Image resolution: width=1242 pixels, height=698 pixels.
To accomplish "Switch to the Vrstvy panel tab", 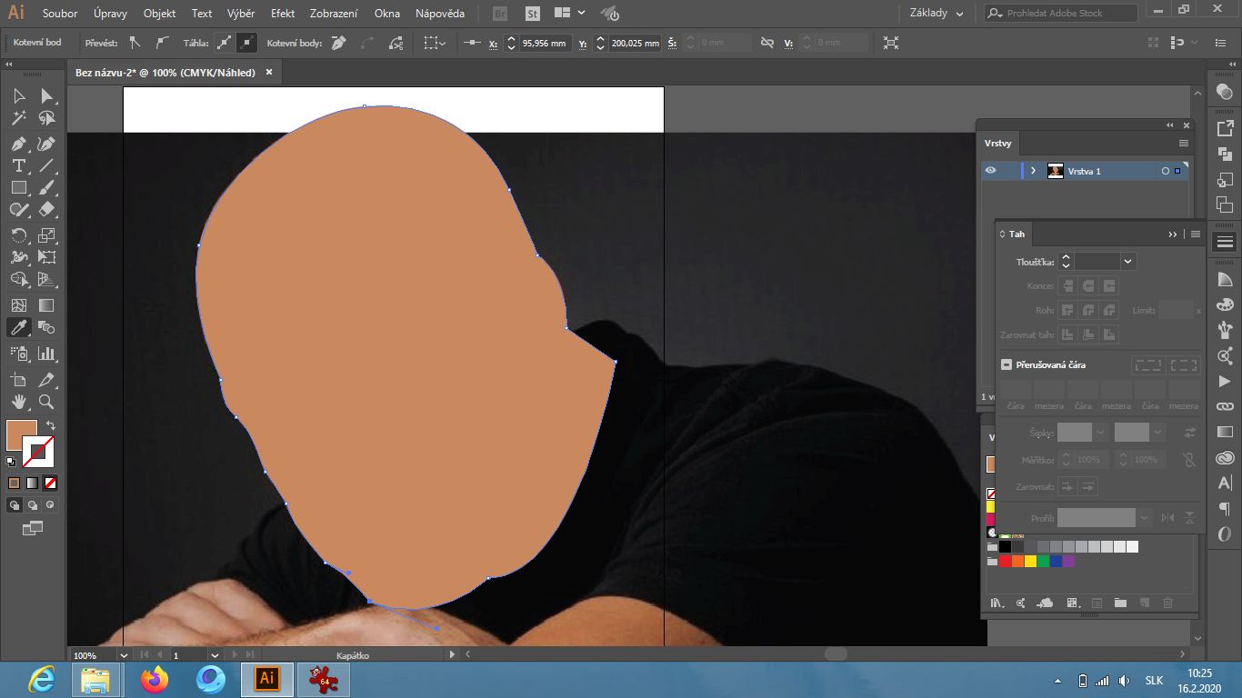I will 997,144.
